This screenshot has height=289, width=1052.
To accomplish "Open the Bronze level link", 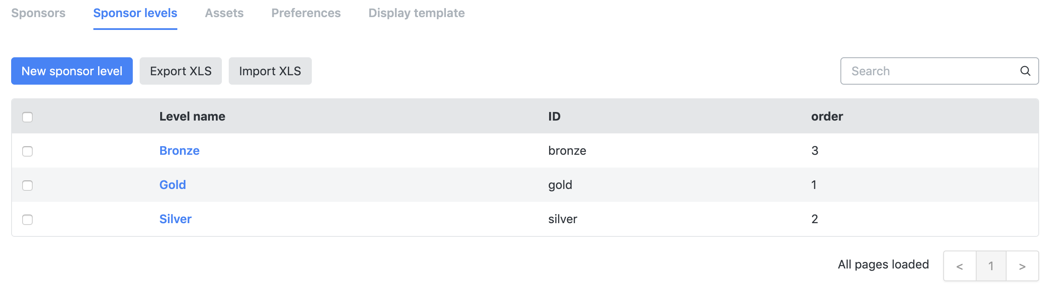I will pos(179,150).
